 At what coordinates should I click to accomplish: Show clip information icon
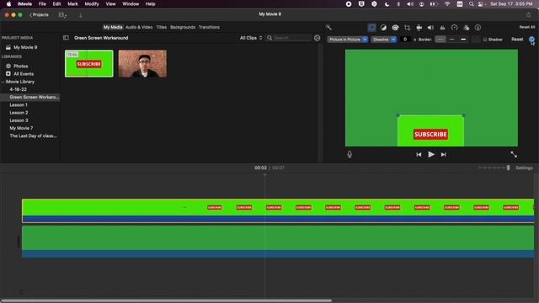coord(478,28)
